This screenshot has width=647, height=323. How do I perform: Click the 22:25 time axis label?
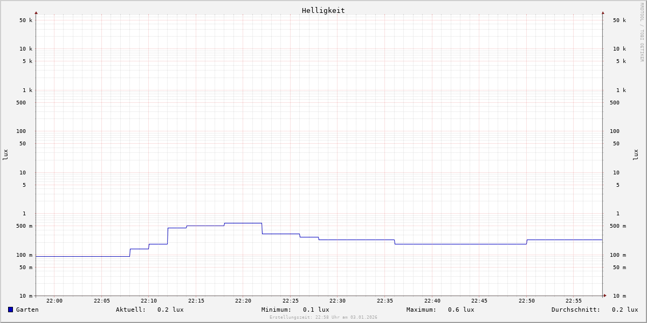coord(291,301)
